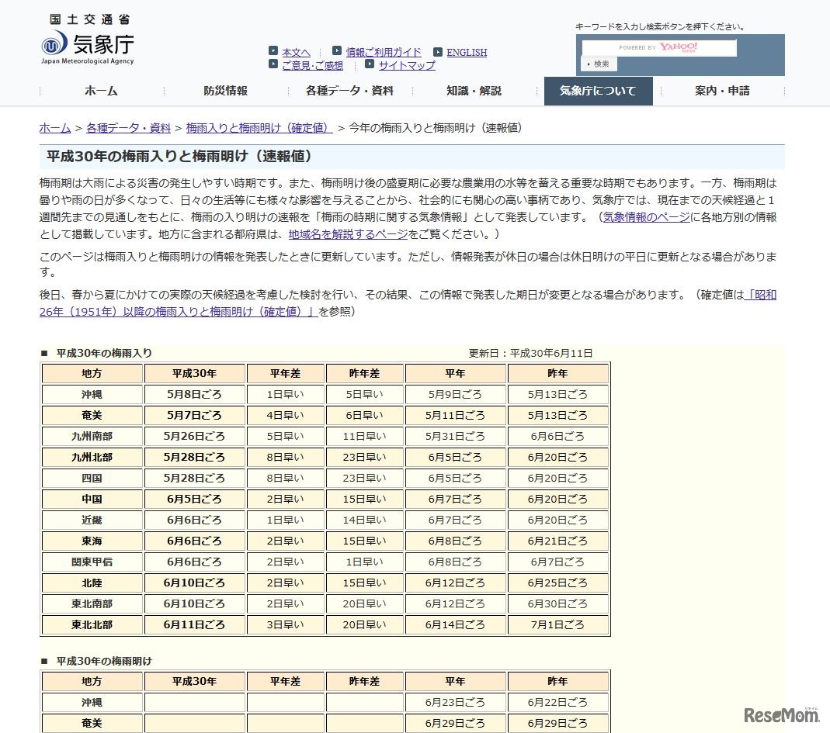This screenshot has width=830, height=733.
Task: Open the 知識・解説 menu item
Action: (474, 91)
